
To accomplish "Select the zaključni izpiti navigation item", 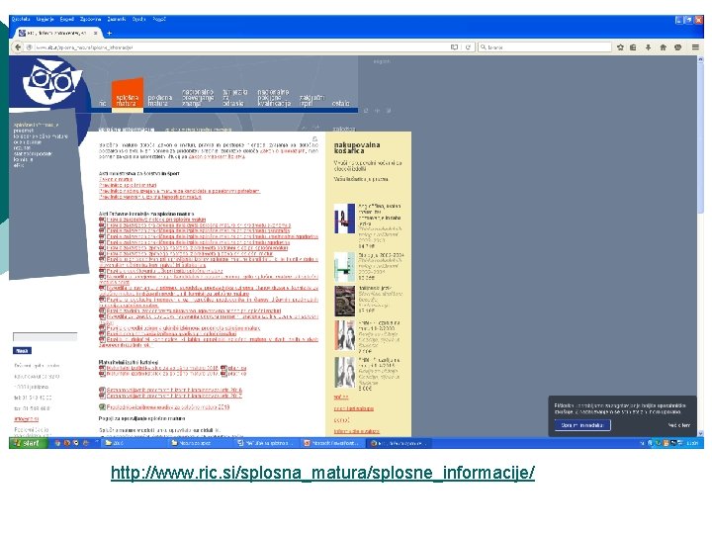I will tap(311, 100).
